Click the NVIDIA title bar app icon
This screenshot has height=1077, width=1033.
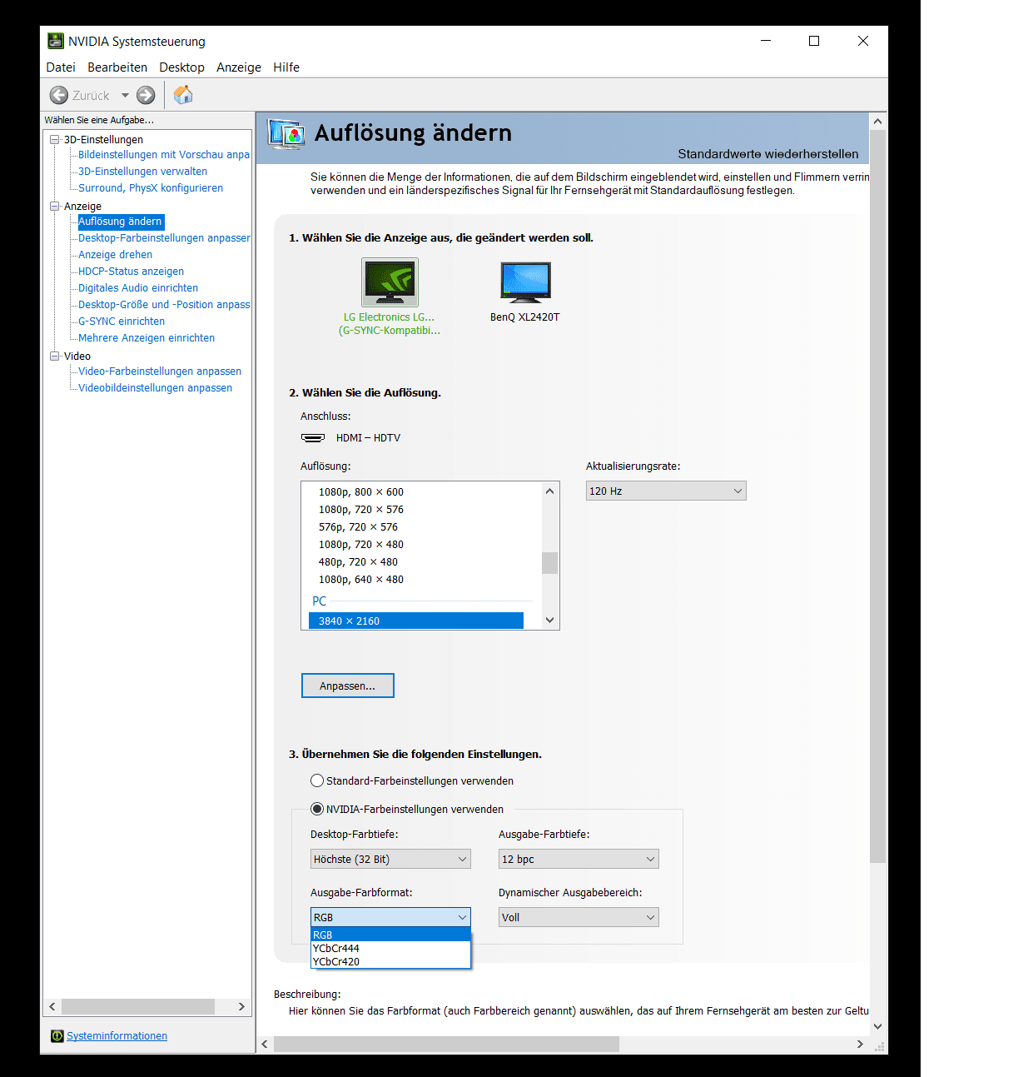[55, 41]
